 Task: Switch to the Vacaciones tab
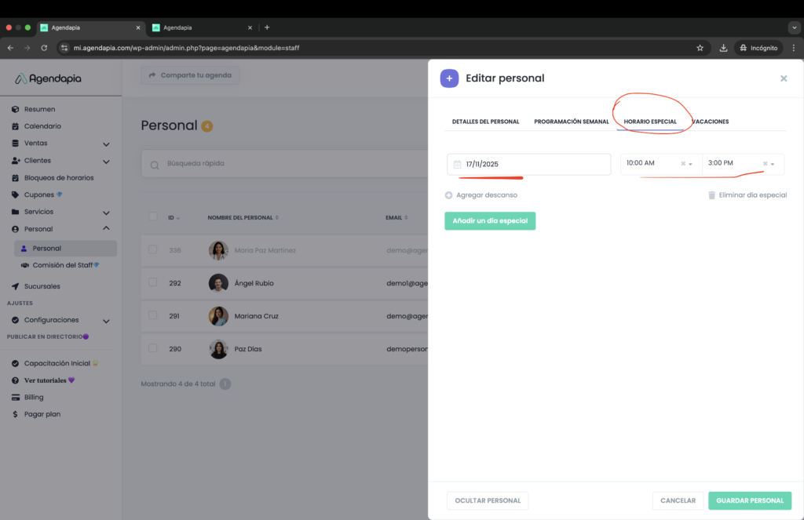(711, 122)
